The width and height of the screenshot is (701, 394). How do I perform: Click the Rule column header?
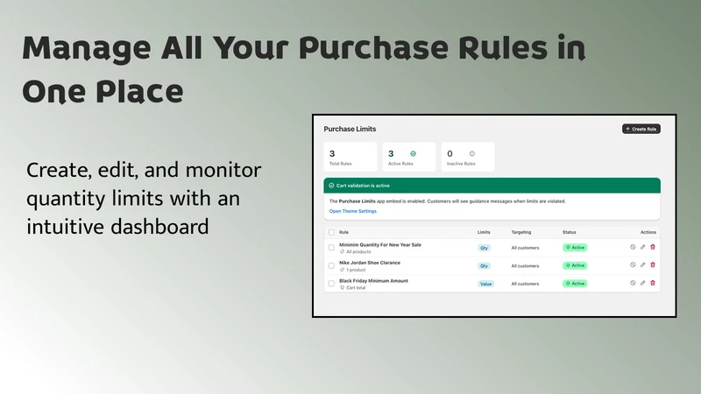[x=343, y=232]
